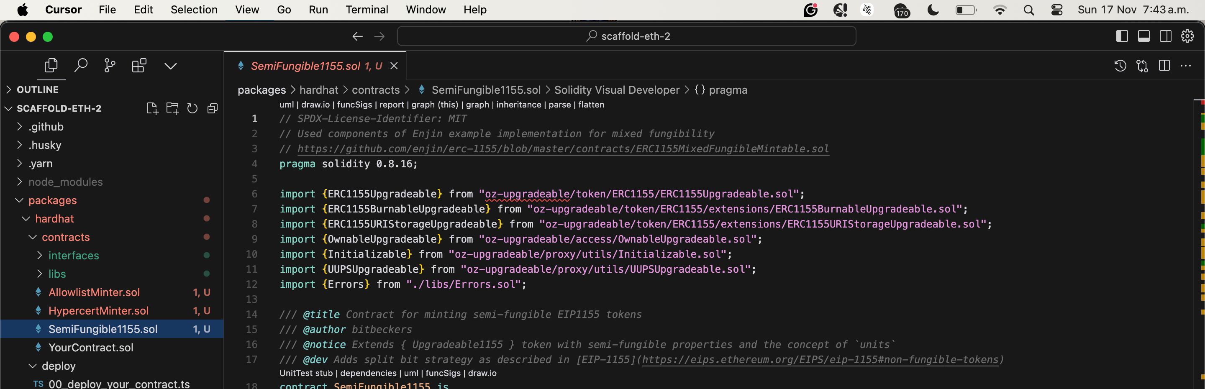1205x389 pixels.
Task: Click the New File icon in explorer
Action: (152, 108)
